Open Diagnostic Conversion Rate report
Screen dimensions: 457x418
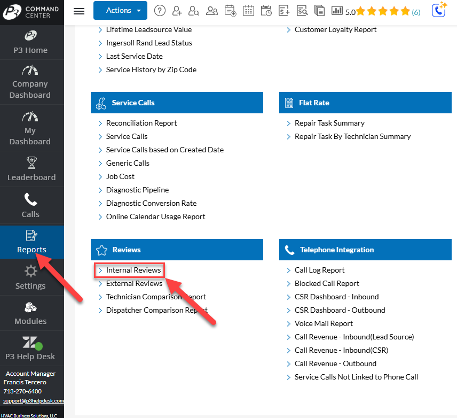pyautogui.click(x=151, y=204)
